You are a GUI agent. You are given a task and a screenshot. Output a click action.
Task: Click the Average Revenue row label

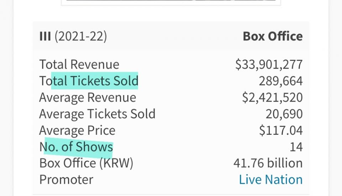pos(87,98)
